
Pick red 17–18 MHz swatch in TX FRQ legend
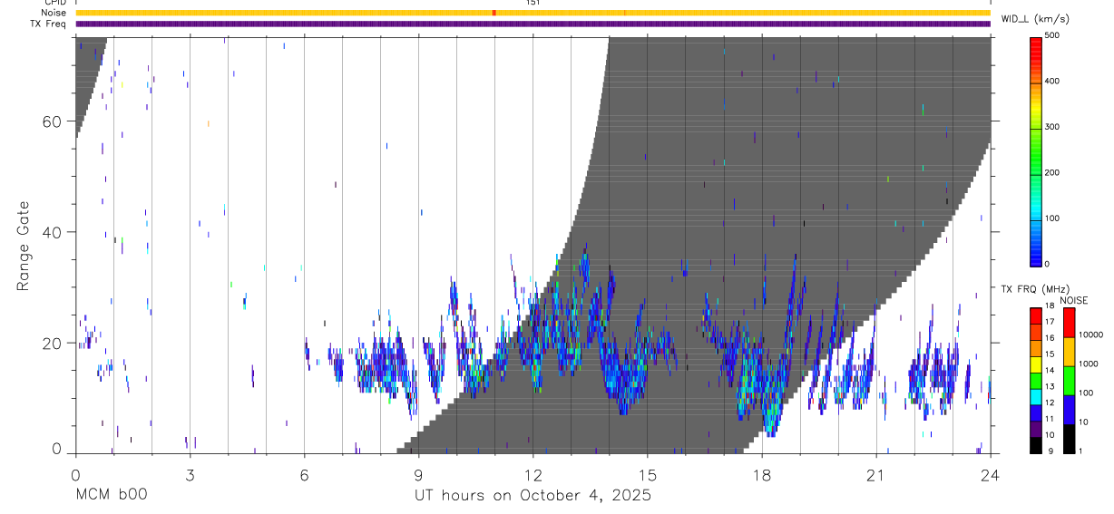tap(1035, 314)
